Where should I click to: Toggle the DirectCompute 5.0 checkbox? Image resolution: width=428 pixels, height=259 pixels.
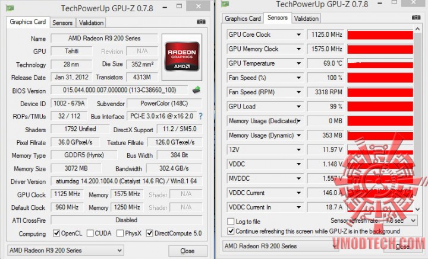click(x=149, y=233)
